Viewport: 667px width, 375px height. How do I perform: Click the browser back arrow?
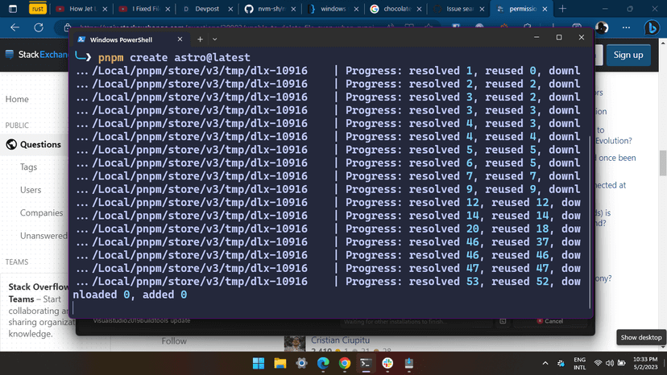click(14, 27)
